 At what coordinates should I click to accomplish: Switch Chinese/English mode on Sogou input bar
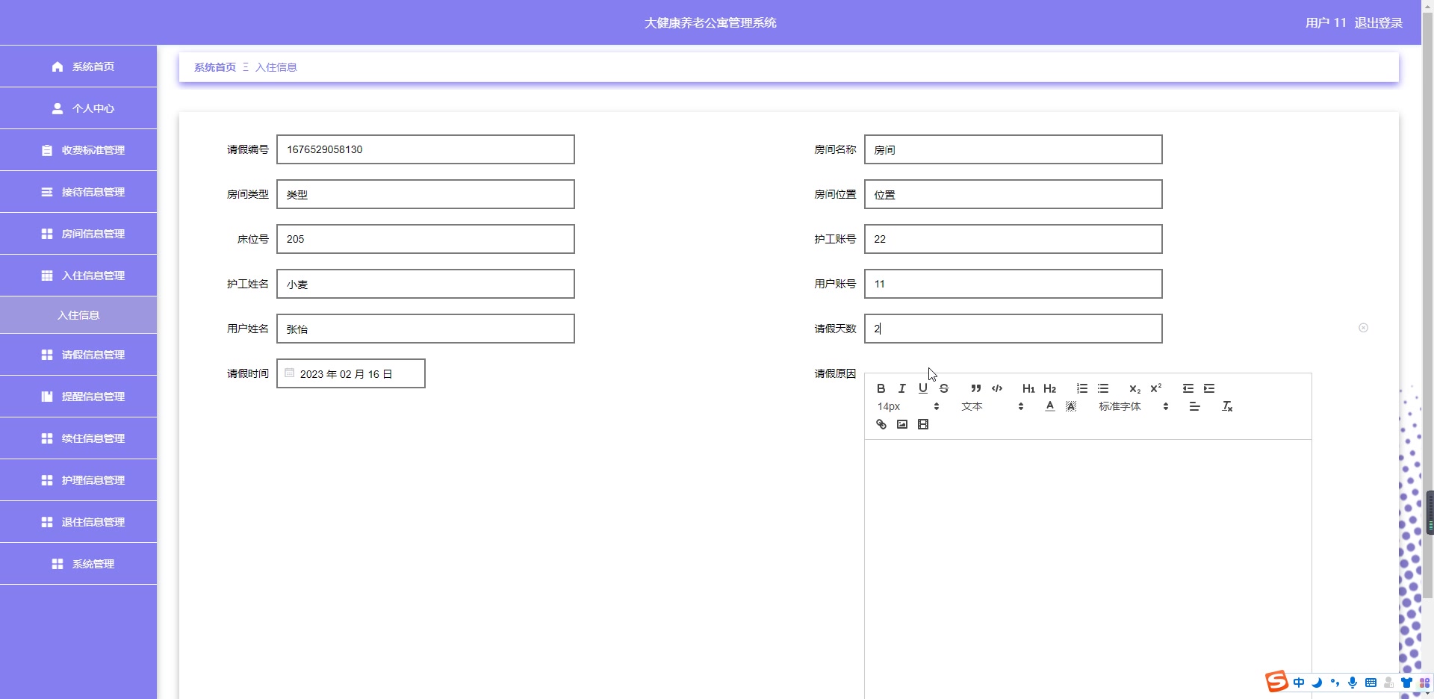1299,683
